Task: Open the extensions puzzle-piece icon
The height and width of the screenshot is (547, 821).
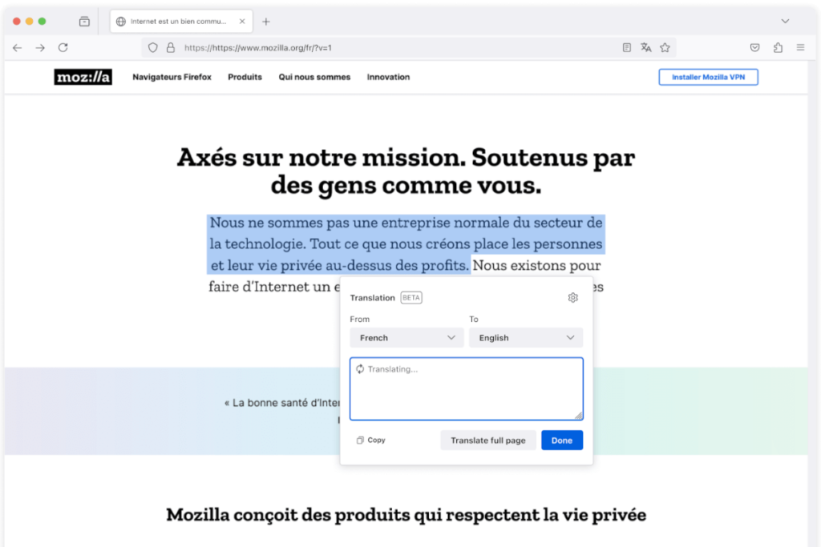Action: [x=777, y=47]
